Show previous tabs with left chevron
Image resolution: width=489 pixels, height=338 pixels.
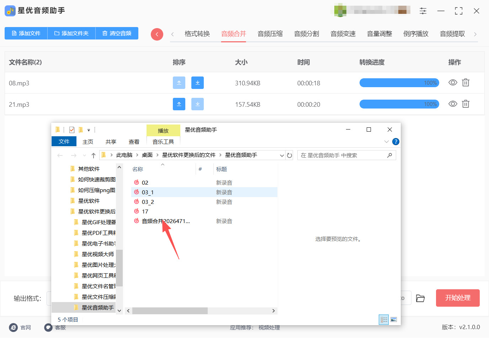(x=172, y=34)
